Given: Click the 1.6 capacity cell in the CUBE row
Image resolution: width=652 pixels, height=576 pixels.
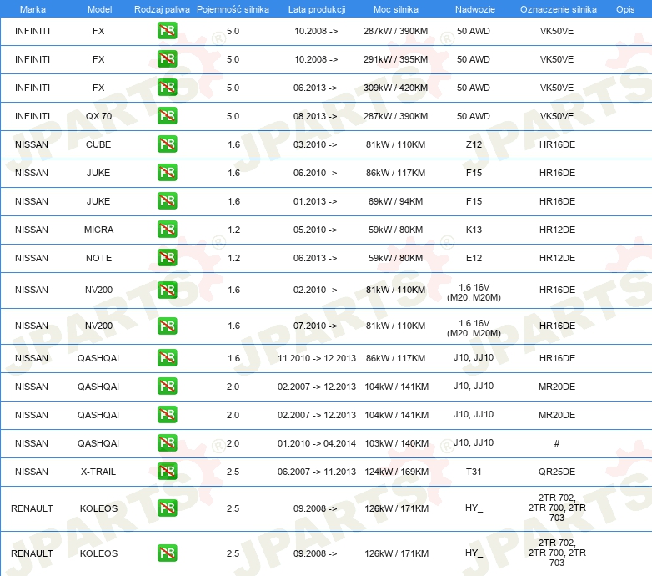Looking at the screenshot, I should (x=233, y=144).
